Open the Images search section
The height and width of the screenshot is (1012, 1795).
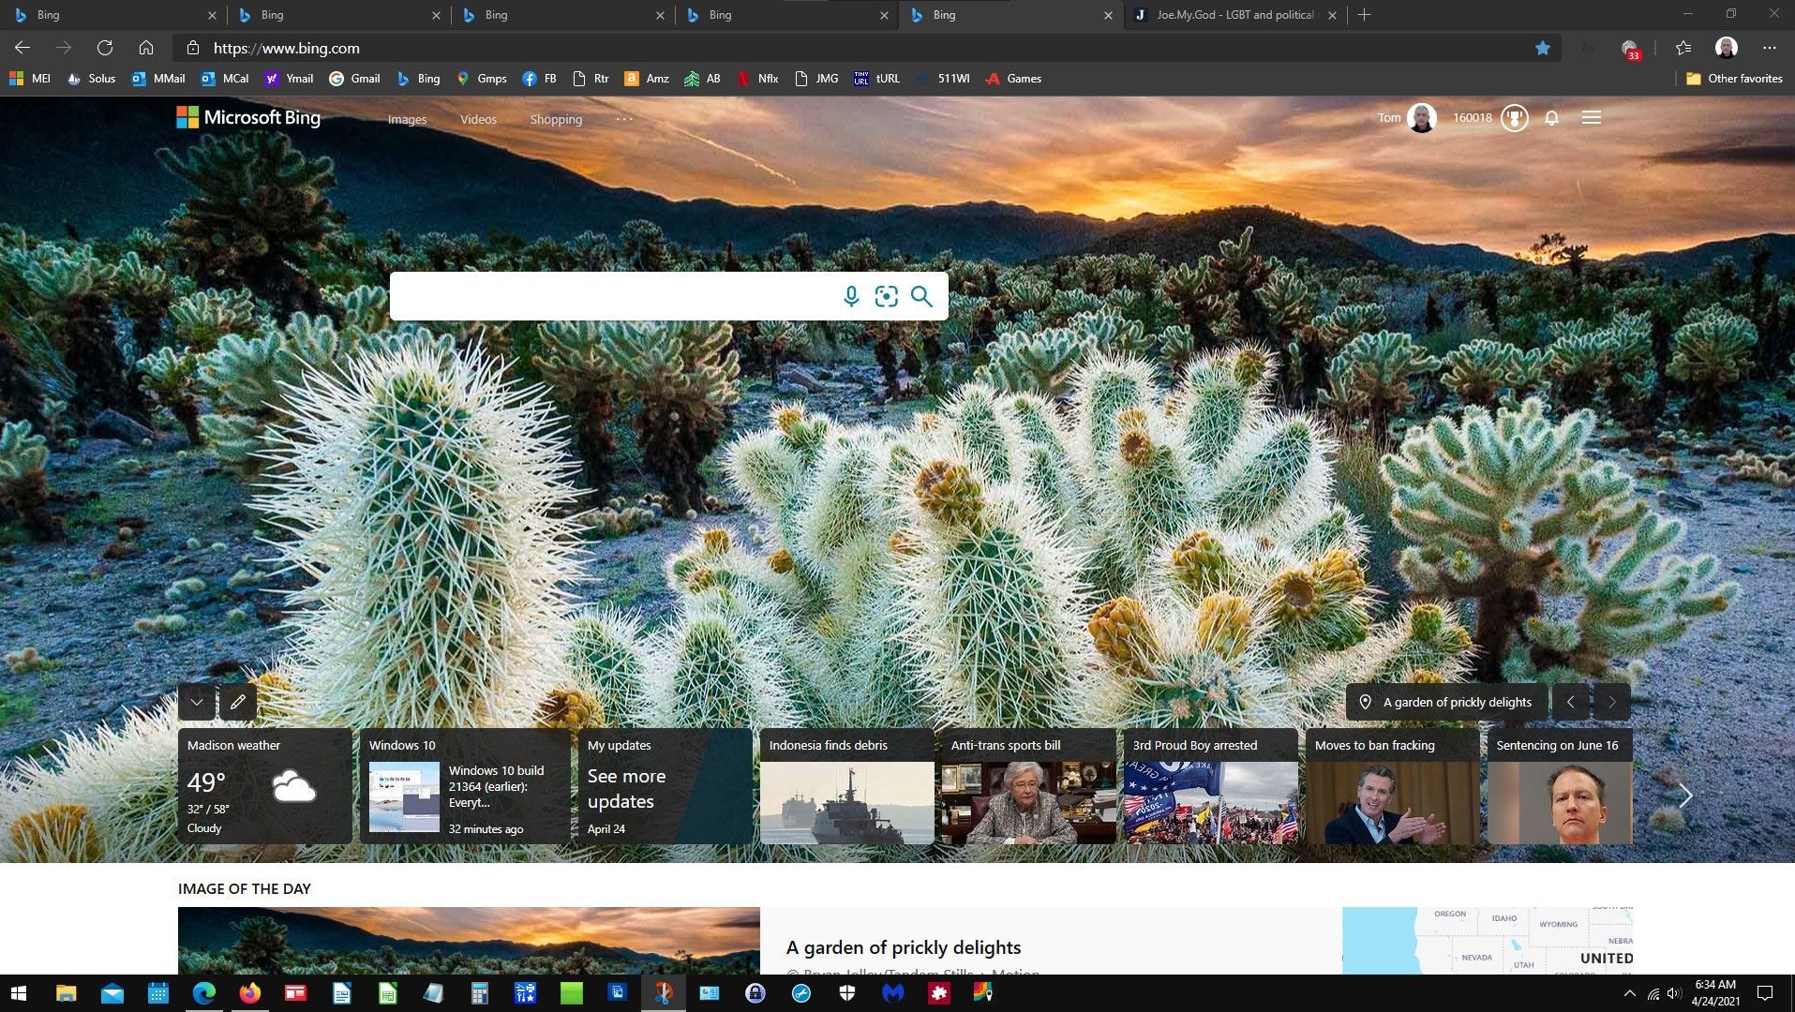point(407,119)
